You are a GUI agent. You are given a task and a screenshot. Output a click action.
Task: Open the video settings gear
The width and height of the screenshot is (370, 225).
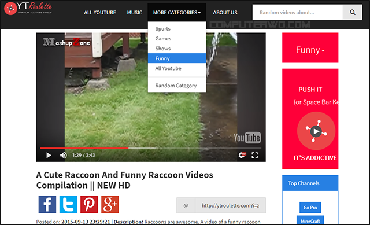pos(242,155)
